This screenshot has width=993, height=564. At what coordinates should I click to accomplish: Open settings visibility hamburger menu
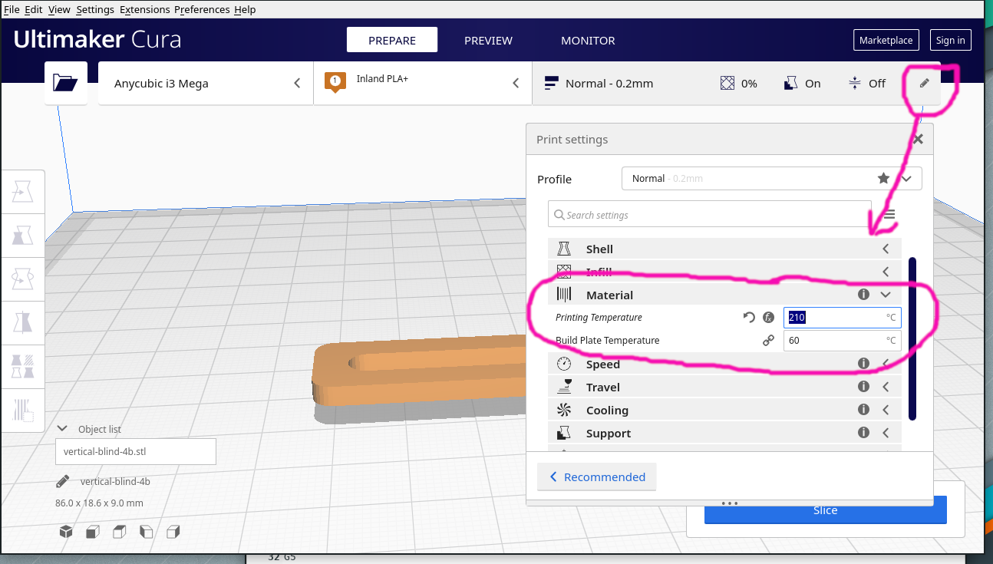click(889, 215)
